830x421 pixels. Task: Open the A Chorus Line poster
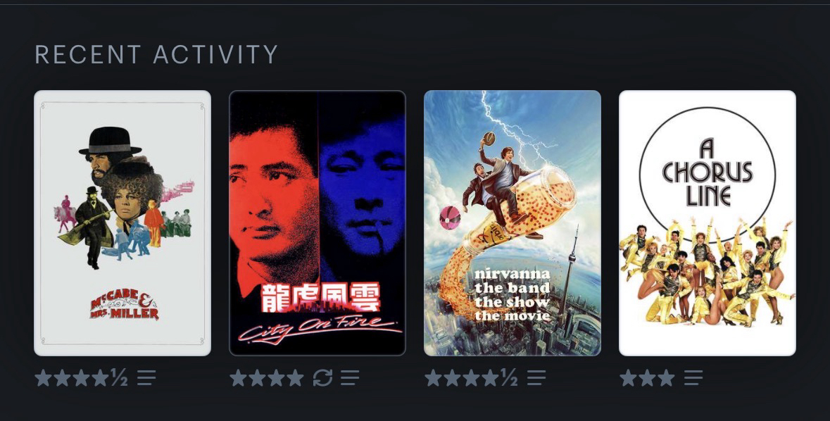pos(708,223)
